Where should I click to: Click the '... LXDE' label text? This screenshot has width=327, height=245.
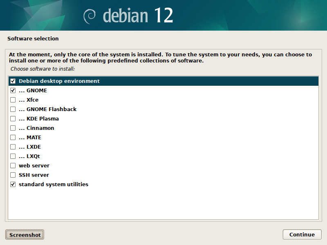click(30, 147)
